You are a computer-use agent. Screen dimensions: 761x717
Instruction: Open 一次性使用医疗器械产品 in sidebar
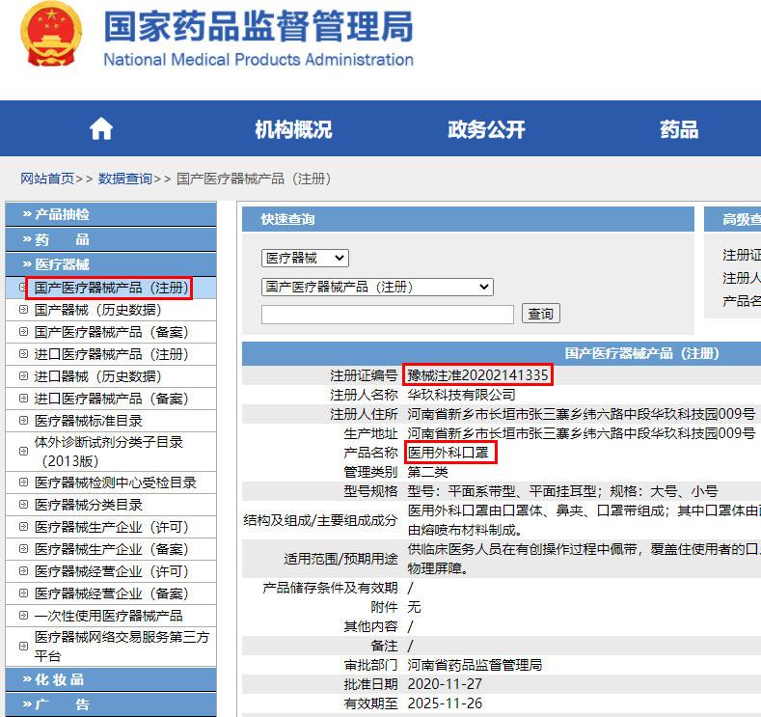pyautogui.click(x=109, y=616)
